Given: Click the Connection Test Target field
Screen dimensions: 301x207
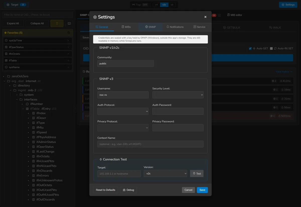Looking at the screenshot, I should tap(119, 174).
